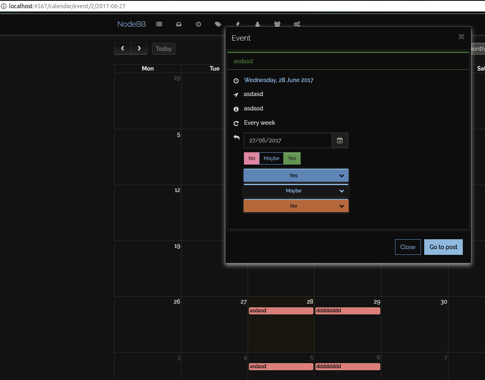Click day number 19 in the calendar
Screen dimensions: 485x380
point(177,247)
